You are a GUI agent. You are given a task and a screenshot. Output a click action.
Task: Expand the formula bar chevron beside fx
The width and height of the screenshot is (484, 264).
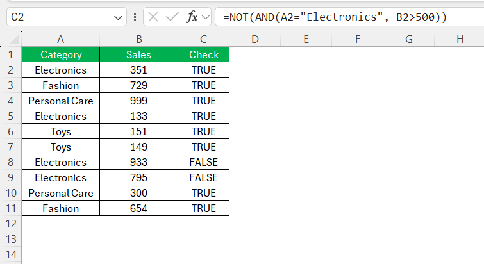click(206, 17)
